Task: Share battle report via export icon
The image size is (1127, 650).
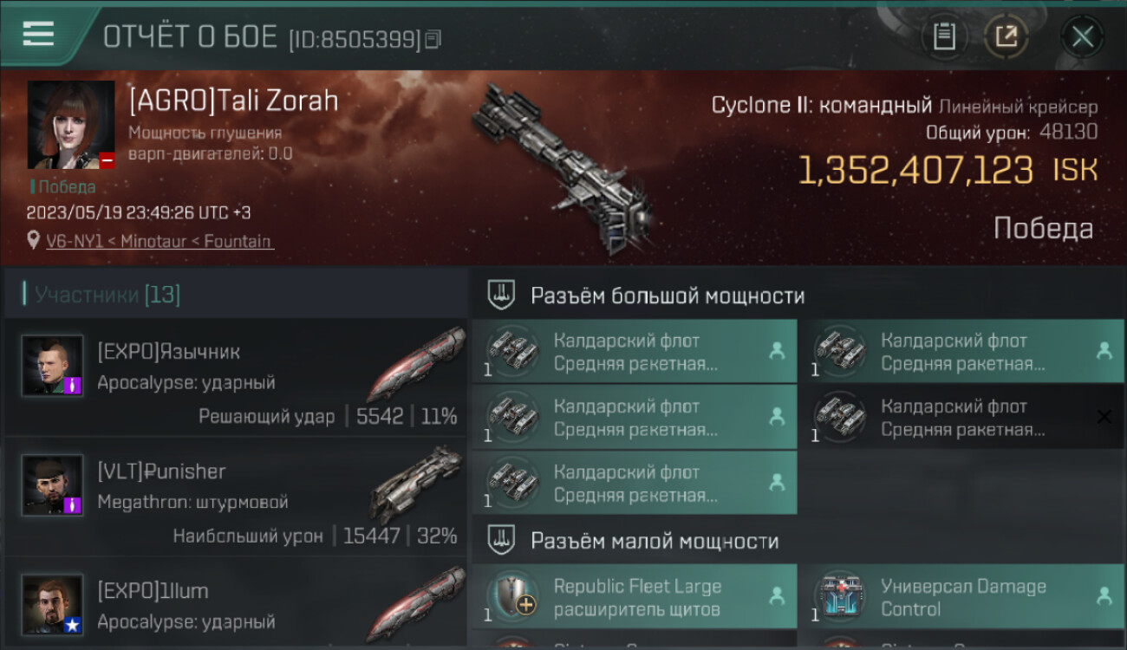Action: [x=1006, y=36]
